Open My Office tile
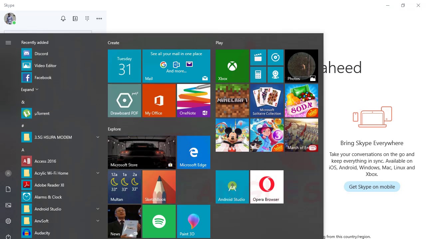 coord(159,101)
